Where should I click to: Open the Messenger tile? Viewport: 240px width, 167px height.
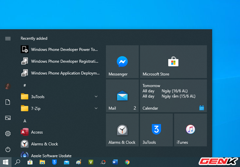(x=122, y=62)
